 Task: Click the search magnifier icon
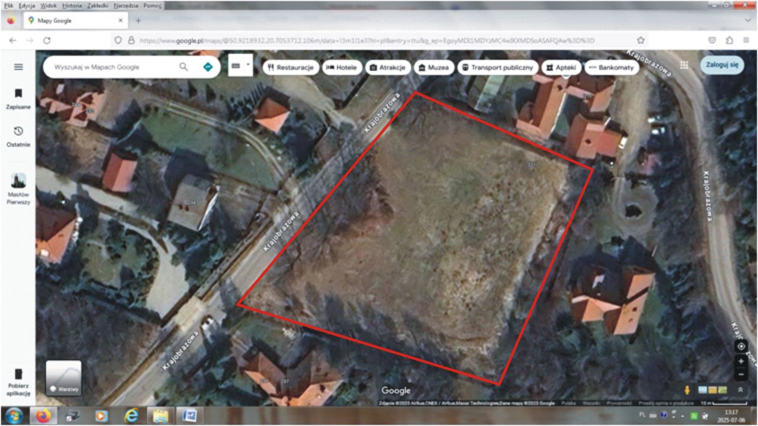[184, 67]
